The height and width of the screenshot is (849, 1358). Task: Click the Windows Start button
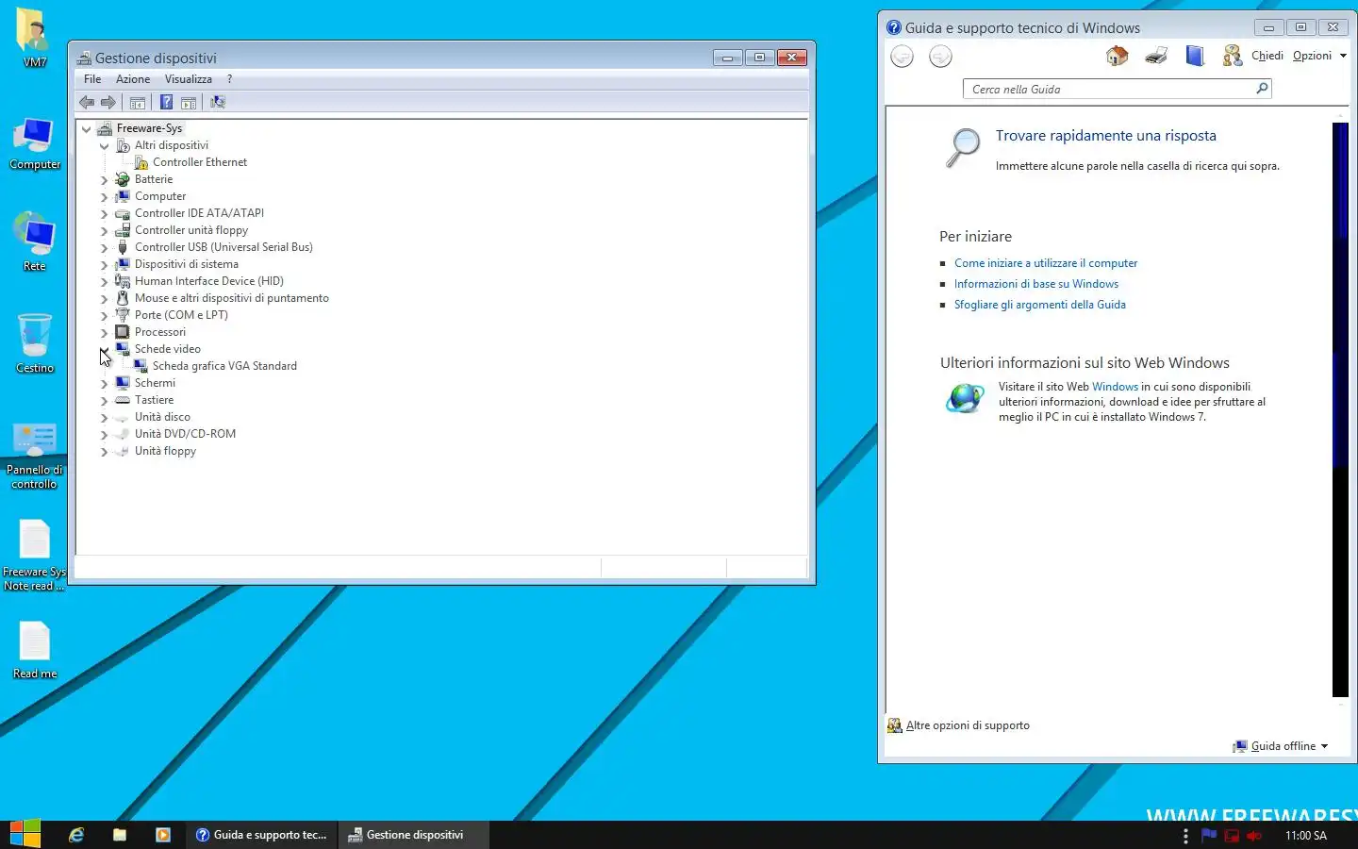(x=25, y=834)
